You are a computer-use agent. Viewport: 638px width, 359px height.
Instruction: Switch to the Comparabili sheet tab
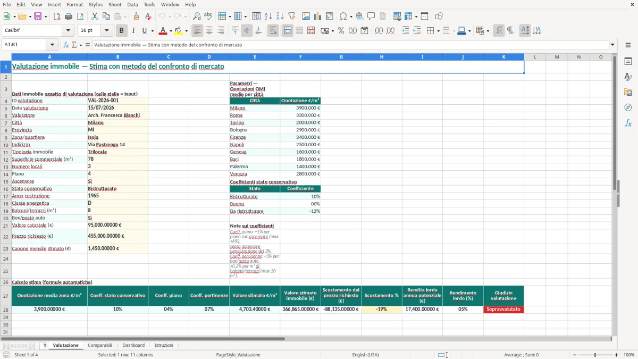[x=100, y=345]
